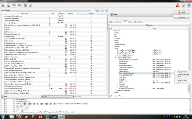Click the Filter expand button

(x=2, y=97)
